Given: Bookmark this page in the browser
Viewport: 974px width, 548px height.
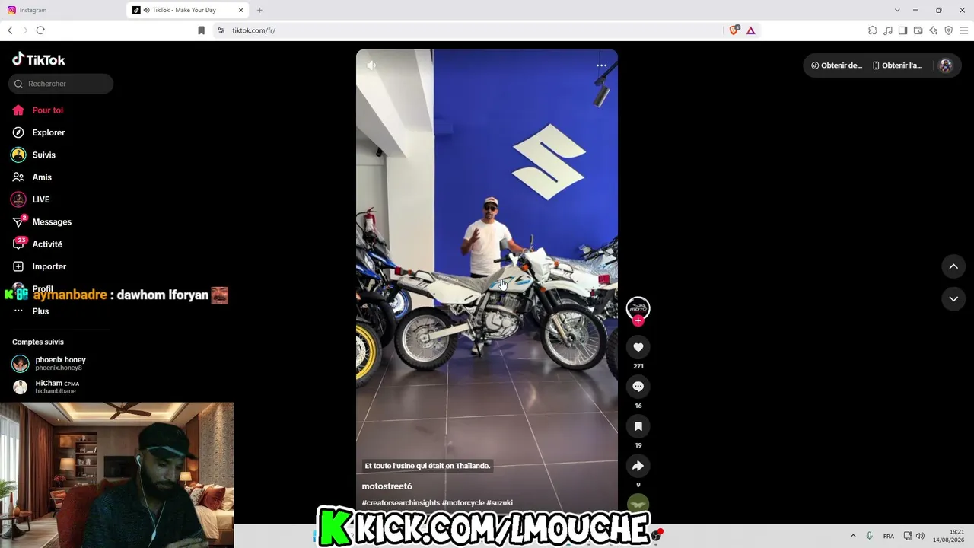Looking at the screenshot, I should coord(201,30).
